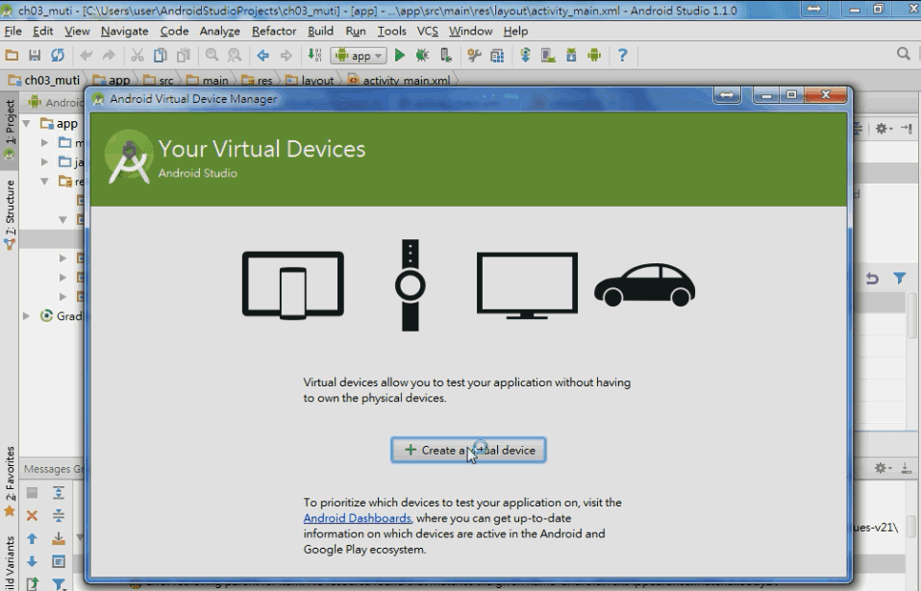Viewport: 921px width, 591px height.
Task: Click ch03_muti in the breadcrumb bar
Action: pyautogui.click(x=45, y=80)
